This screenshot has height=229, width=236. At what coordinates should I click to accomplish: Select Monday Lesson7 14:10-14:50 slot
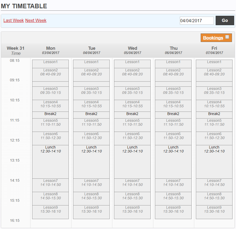[x=50, y=185]
